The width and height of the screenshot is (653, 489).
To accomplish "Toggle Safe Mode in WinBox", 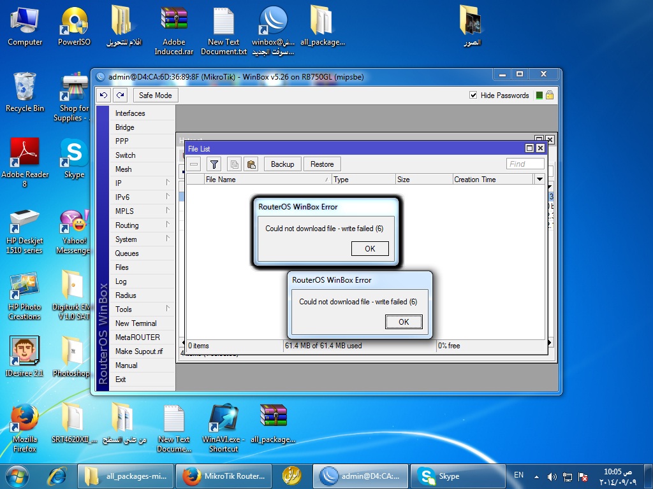I will 156,96.
